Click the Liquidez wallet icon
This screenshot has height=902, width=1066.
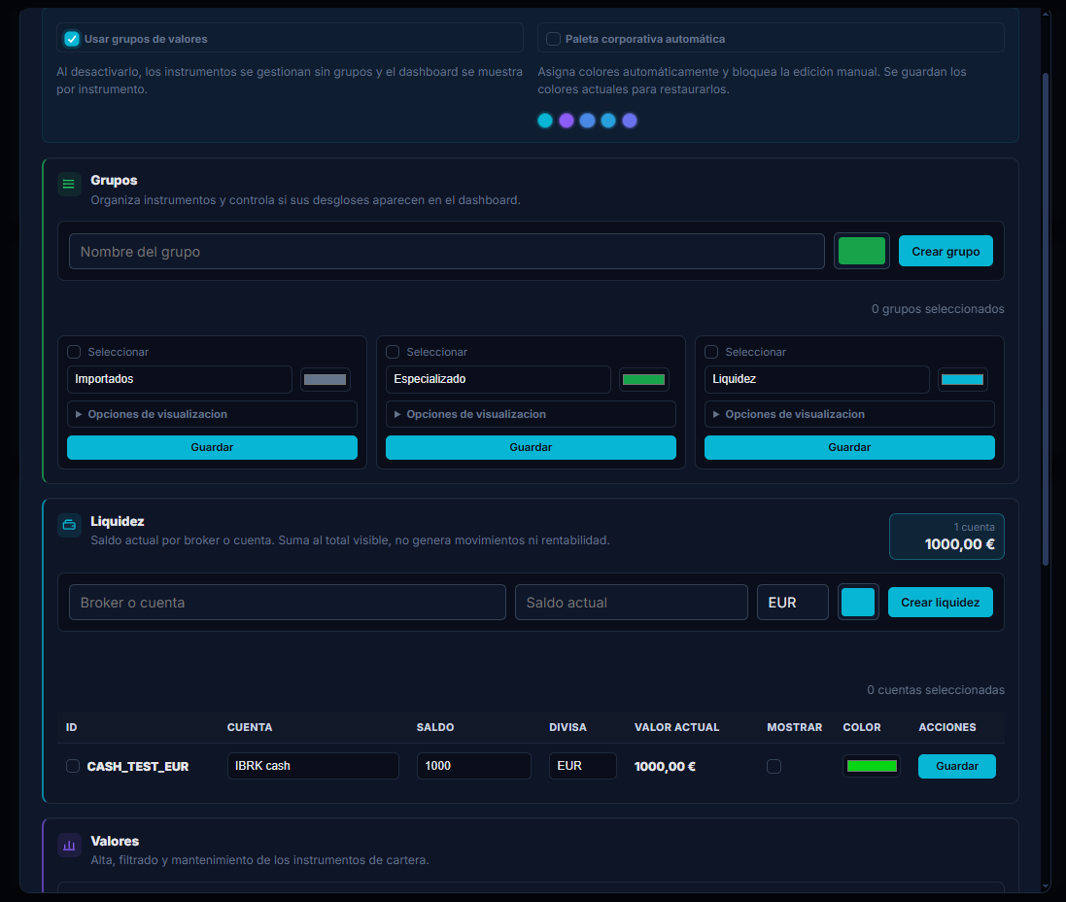tap(69, 525)
